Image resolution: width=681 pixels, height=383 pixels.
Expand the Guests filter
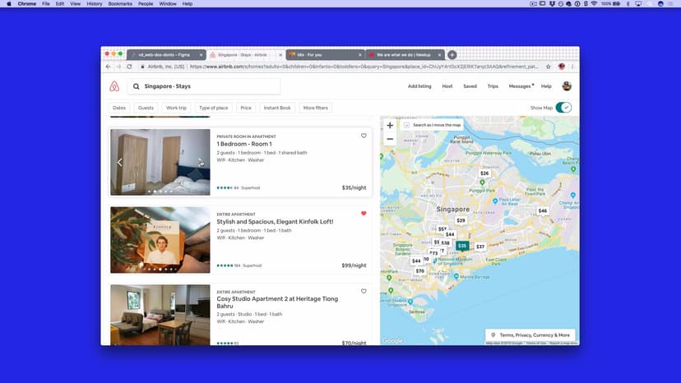(146, 108)
